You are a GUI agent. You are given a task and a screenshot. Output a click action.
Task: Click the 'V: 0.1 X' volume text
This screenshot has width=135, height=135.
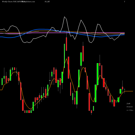[x=130, y=107]
